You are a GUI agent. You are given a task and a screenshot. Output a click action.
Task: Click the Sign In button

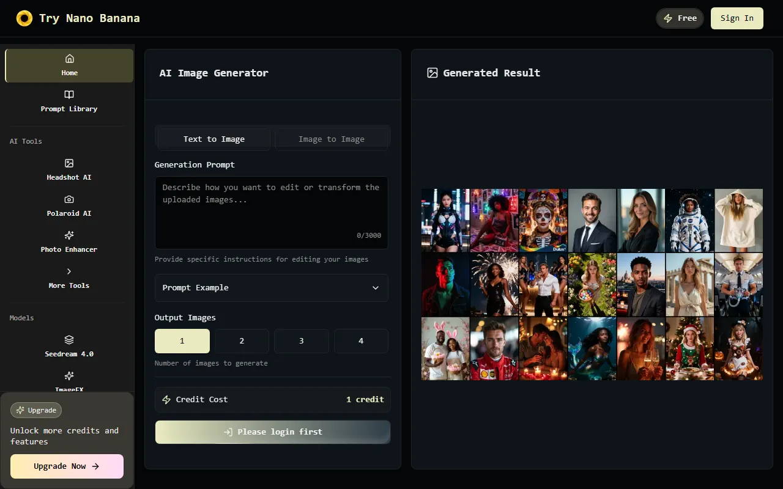(737, 18)
